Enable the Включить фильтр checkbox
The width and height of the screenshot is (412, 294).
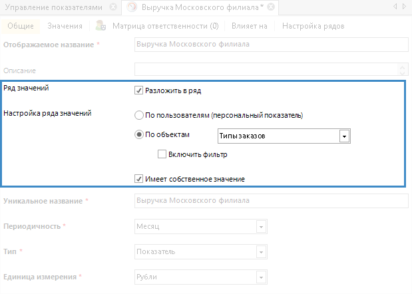[162, 154]
